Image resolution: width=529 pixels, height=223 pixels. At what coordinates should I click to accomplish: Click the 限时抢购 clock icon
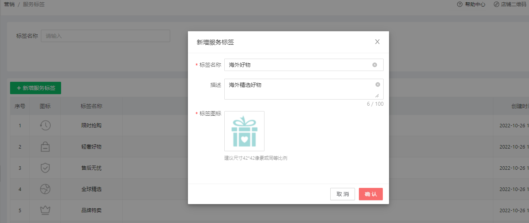coord(45,125)
